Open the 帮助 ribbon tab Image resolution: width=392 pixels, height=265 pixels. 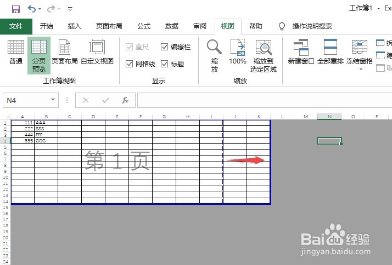[x=256, y=26]
